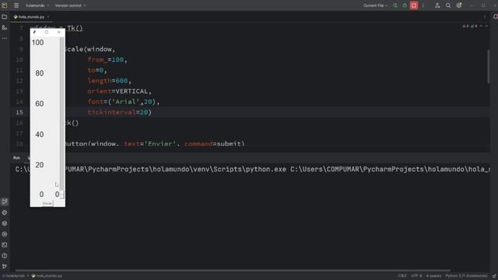This screenshot has width=498, height=280.
Task: Click 4 spaces indent in status bar
Action: pyautogui.click(x=434, y=276)
